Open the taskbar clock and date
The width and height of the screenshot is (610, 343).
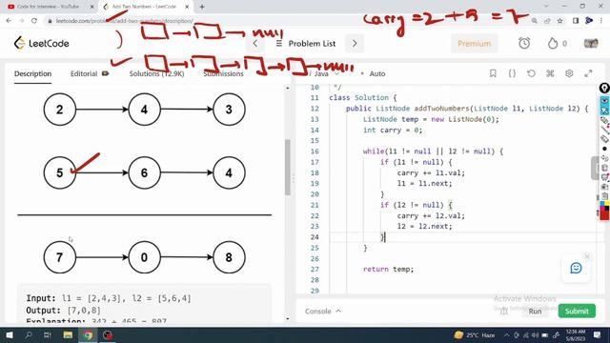[576, 334]
